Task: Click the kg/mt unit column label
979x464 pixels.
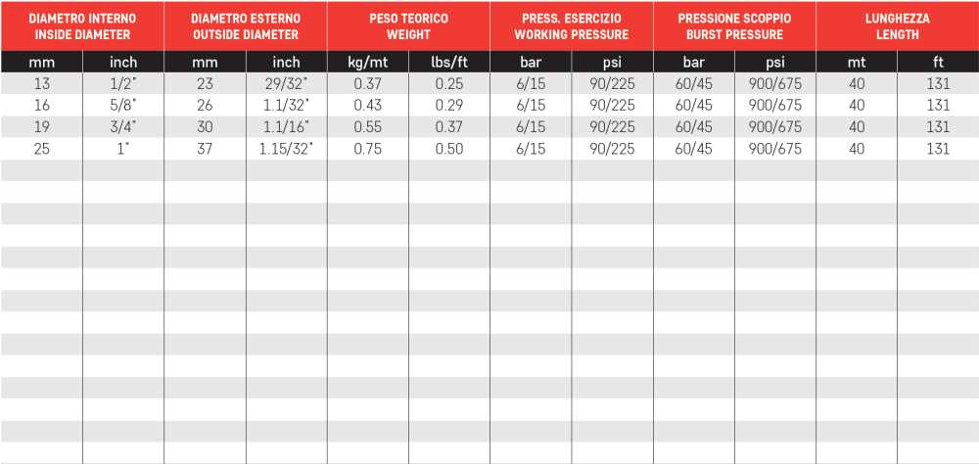Action: click(368, 63)
